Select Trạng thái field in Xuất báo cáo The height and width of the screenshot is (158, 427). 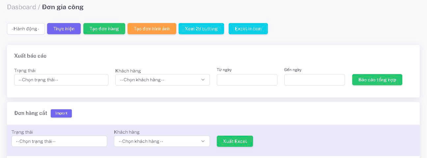61,80
